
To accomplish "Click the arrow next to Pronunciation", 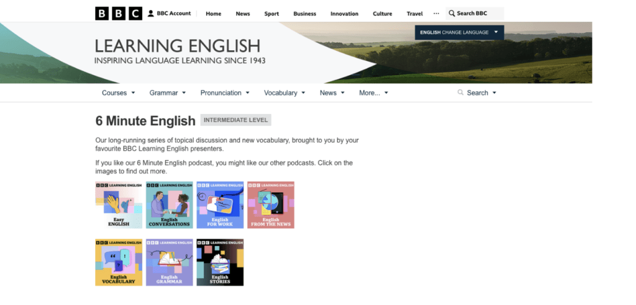I will pyautogui.click(x=247, y=93).
